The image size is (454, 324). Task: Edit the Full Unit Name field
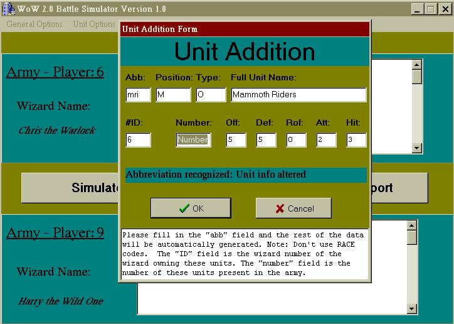[x=298, y=95]
